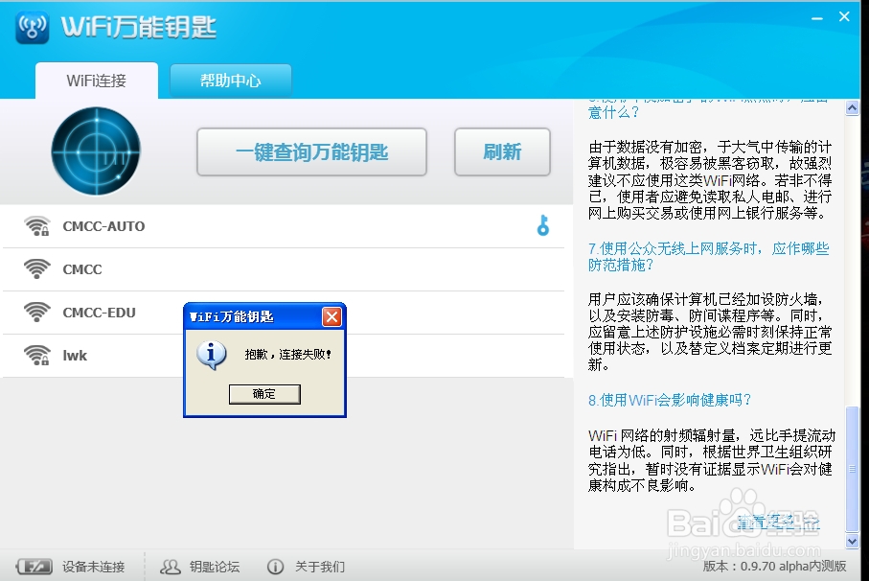This screenshot has width=869, height=581.
Task: Click the lwk network signal icon
Action: pos(36,355)
